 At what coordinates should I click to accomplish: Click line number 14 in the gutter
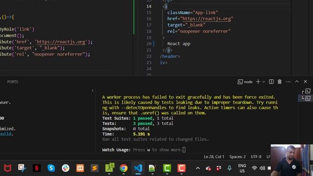[149, 6]
